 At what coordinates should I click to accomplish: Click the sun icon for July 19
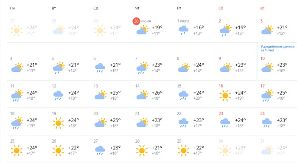coord(59,123)
